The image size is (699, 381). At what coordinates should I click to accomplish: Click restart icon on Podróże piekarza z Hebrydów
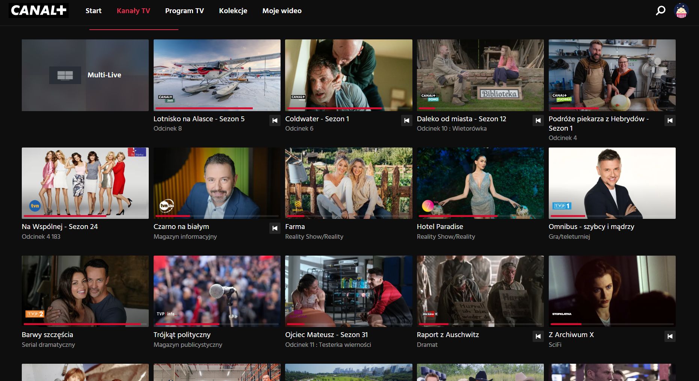[670, 120]
